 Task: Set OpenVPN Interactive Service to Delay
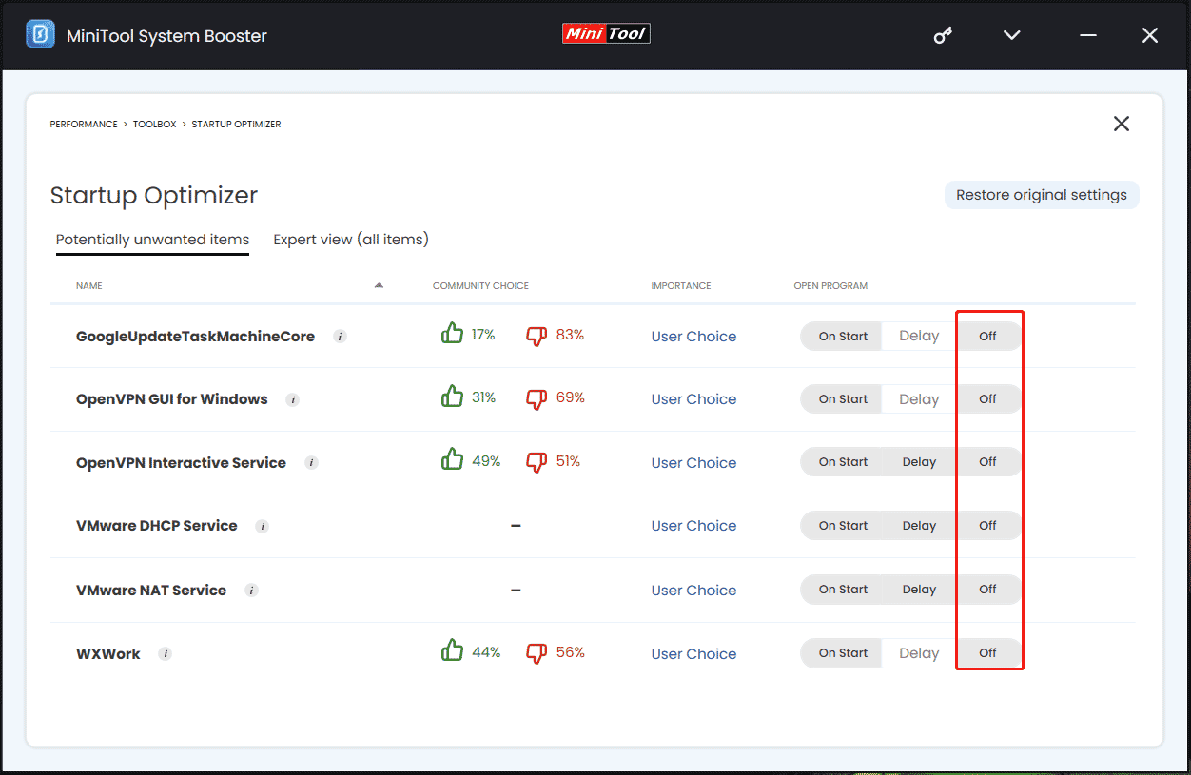tap(919, 462)
